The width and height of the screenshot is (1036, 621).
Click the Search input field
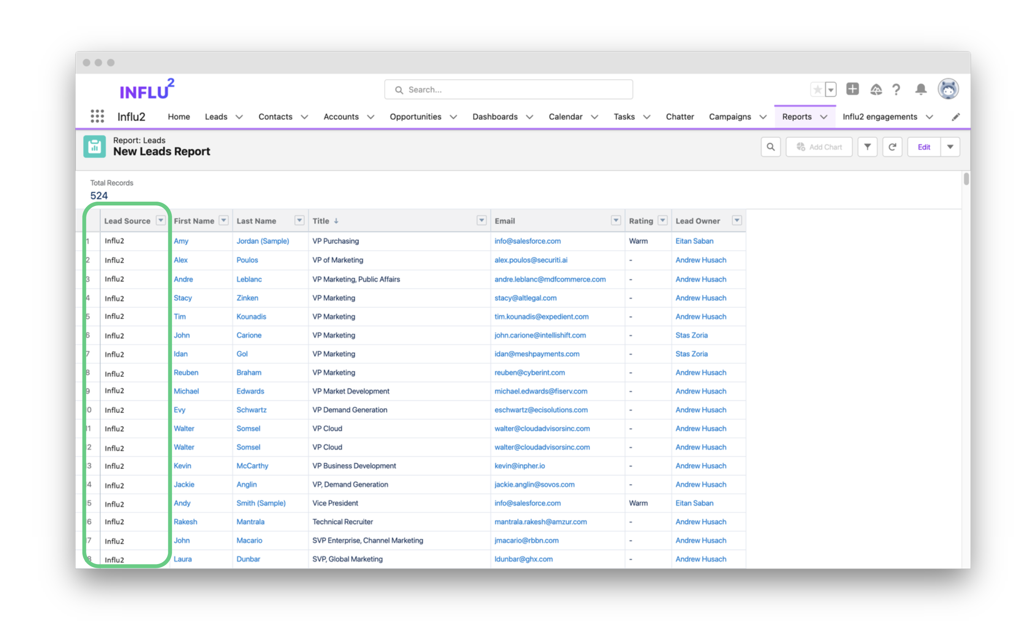click(508, 89)
